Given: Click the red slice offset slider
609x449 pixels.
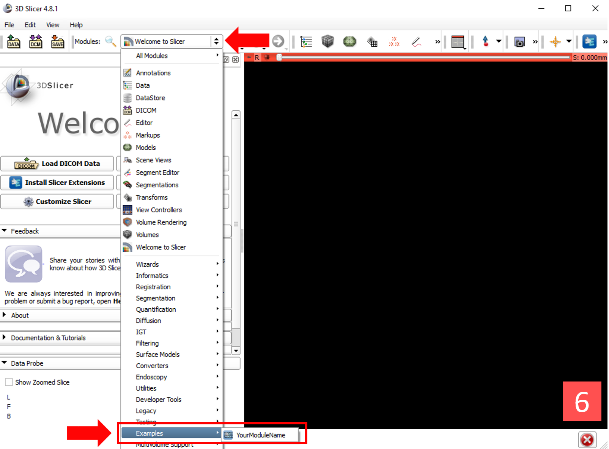Looking at the screenshot, I should coord(424,57).
